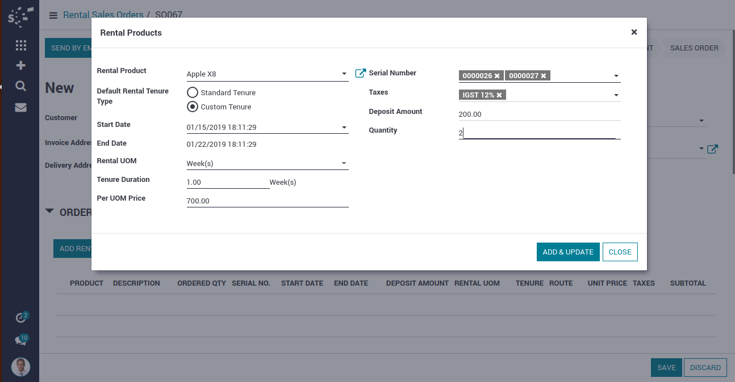Image resolution: width=735 pixels, height=382 pixels.
Task: Open the apps grid menu in sidebar
Action: 21,45
